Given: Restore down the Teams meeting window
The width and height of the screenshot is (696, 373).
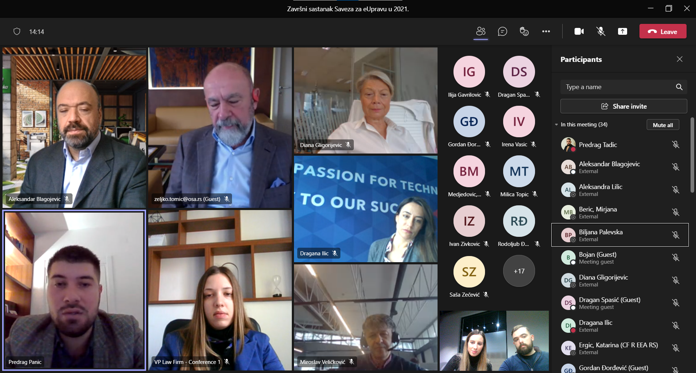Looking at the screenshot, I should [x=669, y=8].
